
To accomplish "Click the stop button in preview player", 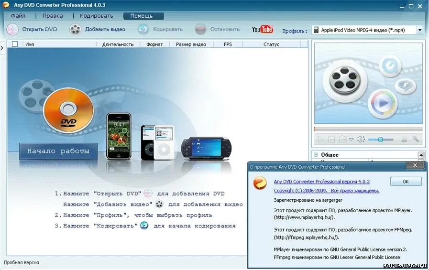I will point(331,140).
